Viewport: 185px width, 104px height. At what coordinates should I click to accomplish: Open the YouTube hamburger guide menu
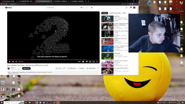3,8
